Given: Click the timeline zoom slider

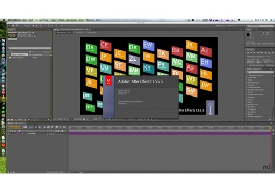Looking at the screenshot, I should click(76, 172).
